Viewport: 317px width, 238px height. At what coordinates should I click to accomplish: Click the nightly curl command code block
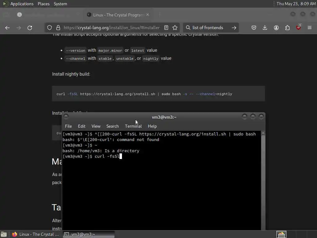pyautogui.click(x=158, y=94)
